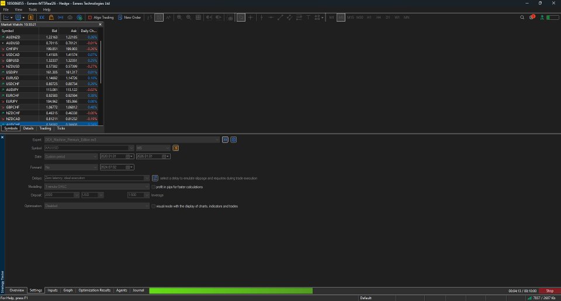Select the M15 timeframe button
Screen dimensions: 561x301
350,17
